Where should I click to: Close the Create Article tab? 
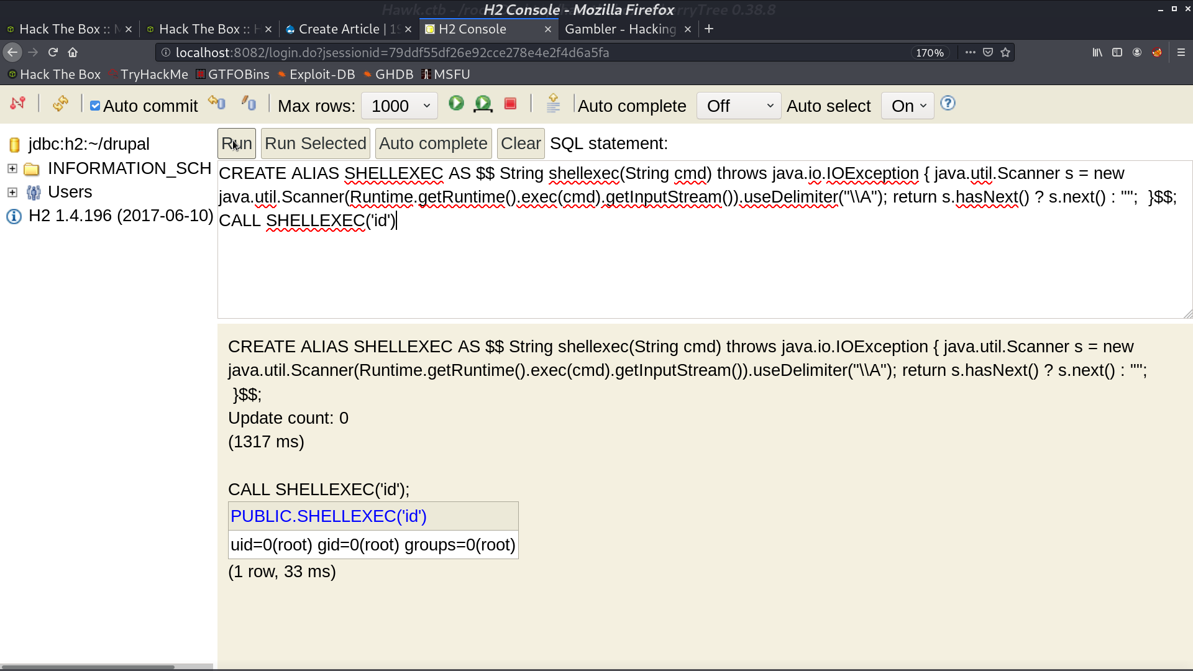click(x=408, y=29)
